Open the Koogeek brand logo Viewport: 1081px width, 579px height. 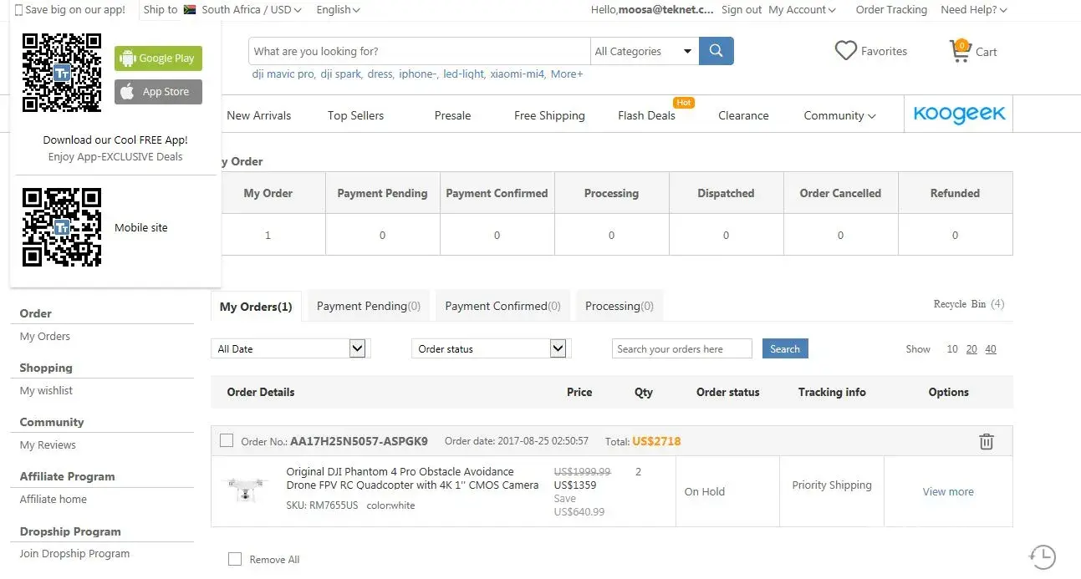click(959, 114)
